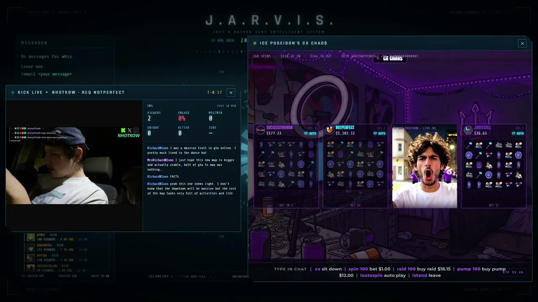Click the MESSAGES heading in J.A.R.V.I.S.
Image resolution: width=538 pixels, height=302 pixels.
[34, 43]
